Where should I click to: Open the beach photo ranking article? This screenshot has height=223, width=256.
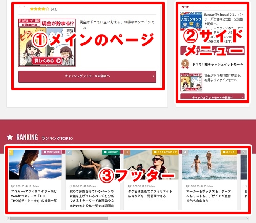[209, 165]
